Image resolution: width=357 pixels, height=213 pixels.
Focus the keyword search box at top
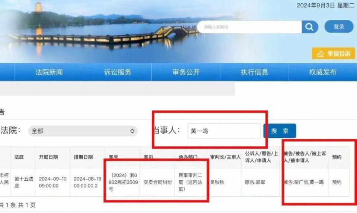pyautogui.click(x=250, y=27)
